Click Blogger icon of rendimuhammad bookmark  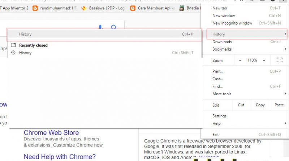click(x=35, y=8)
